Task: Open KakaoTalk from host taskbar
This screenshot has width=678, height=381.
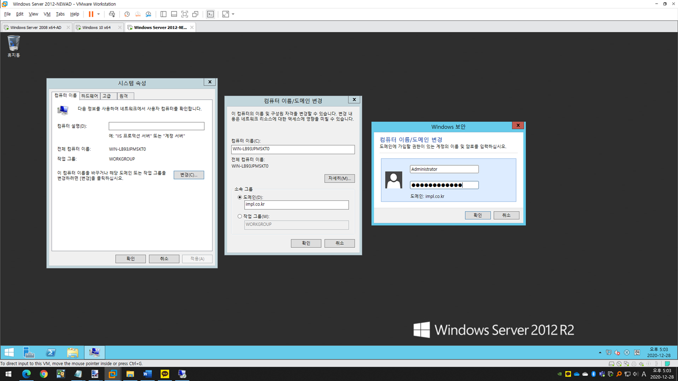Action: 165,374
